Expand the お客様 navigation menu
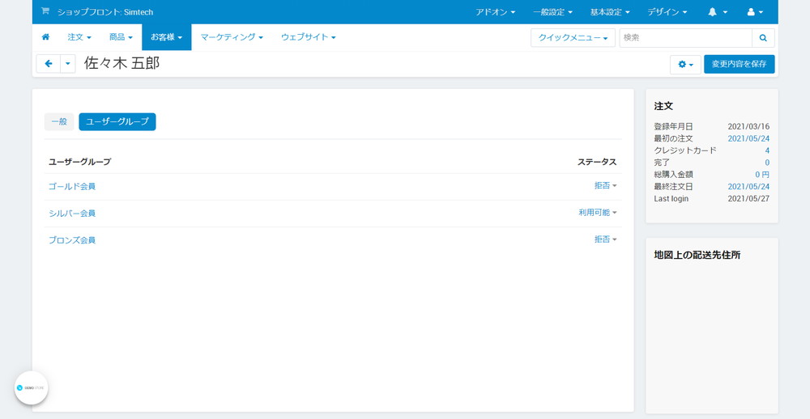The width and height of the screenshot is (810, 419). coord(166,37)
